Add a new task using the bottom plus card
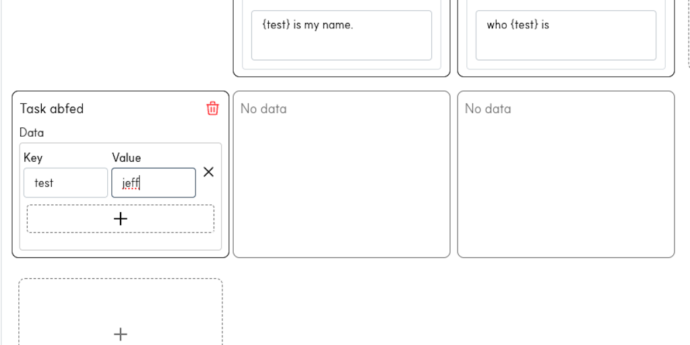Viewport: 690px width, 345px height. [121, 333]
